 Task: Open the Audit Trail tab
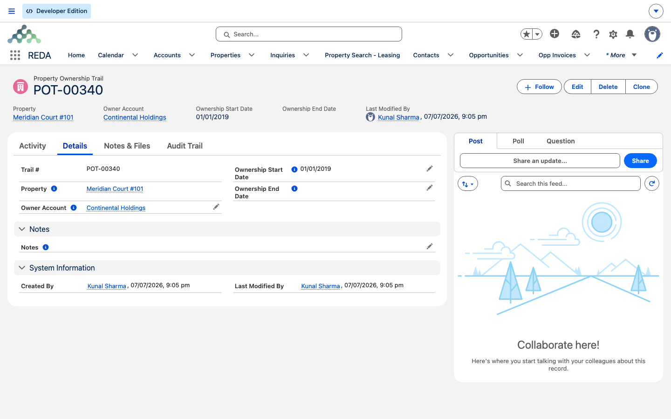(185, 146)
